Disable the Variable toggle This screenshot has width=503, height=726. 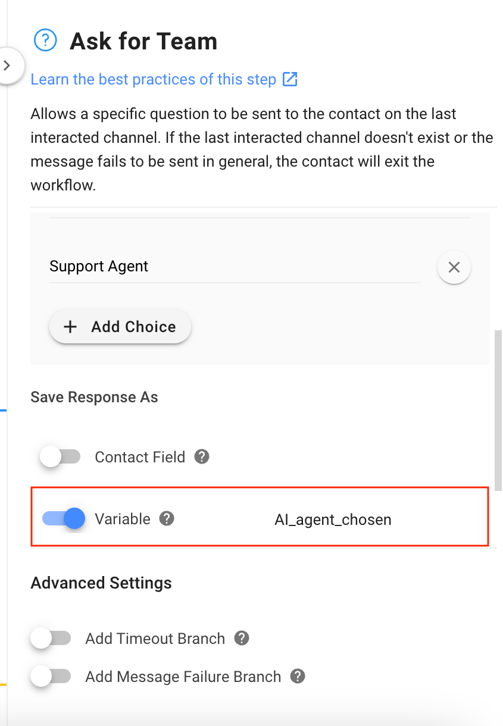64,518
